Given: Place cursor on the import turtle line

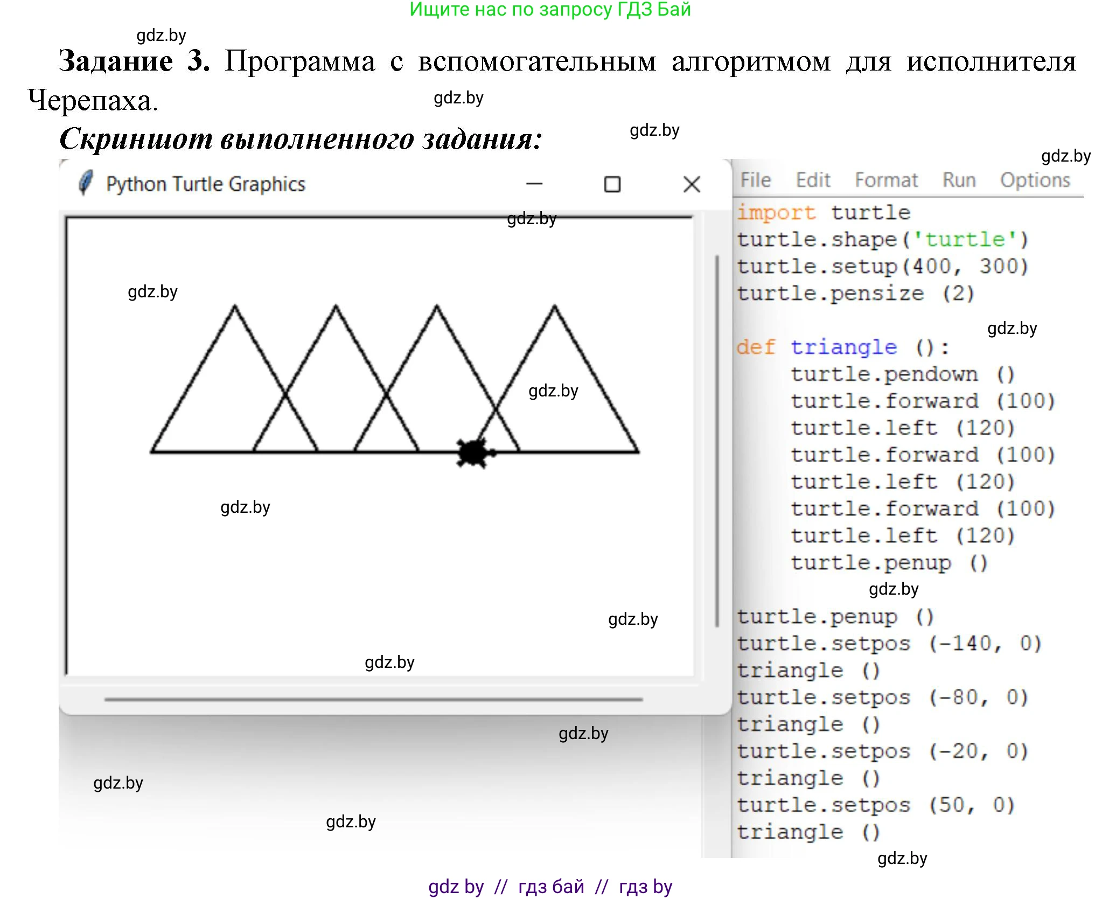Looking at the screenshot, I should [824, 212].
